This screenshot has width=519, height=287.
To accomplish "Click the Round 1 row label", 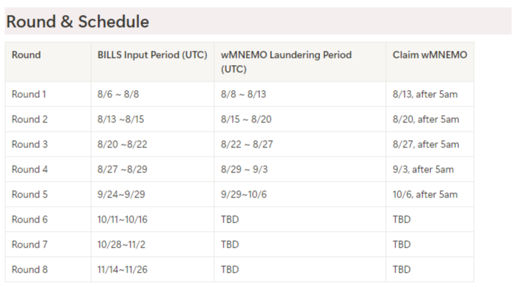I will coord(29,94).
